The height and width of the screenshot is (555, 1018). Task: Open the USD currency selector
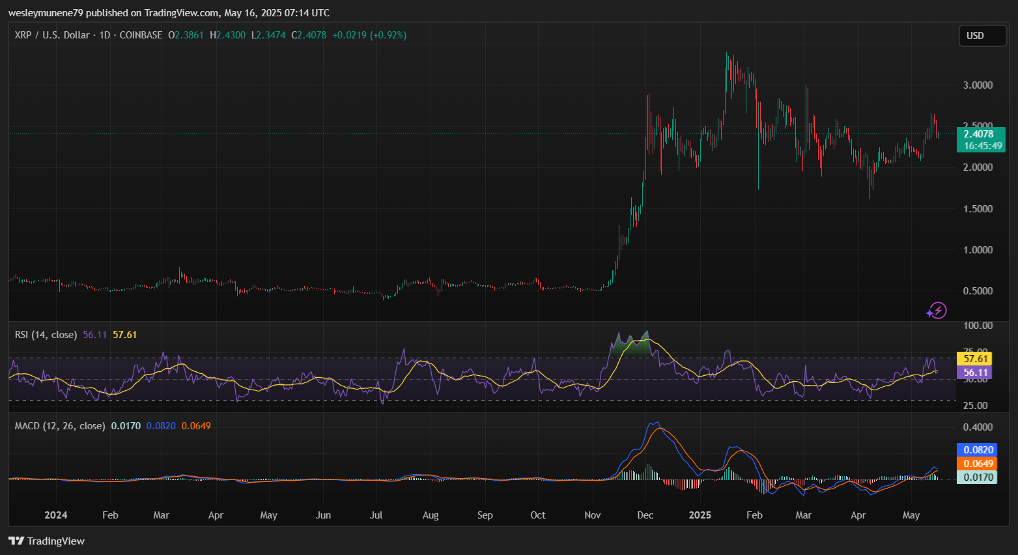[x=982, y=36]
